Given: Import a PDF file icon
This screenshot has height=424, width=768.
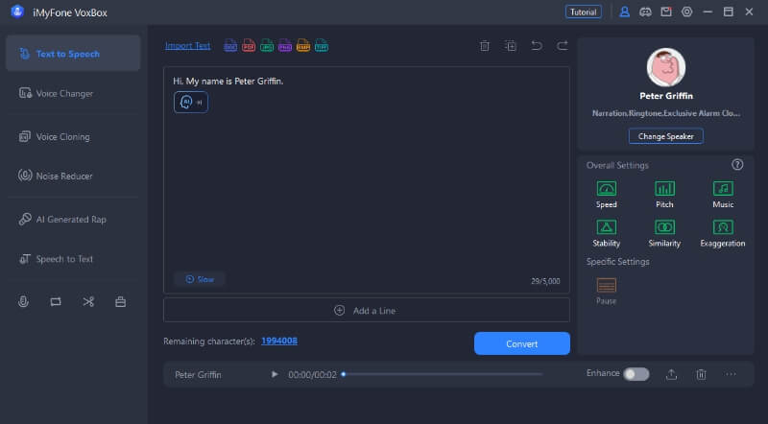Looking at the screenshot, I should pyautogui.click(x=248, y=45).
